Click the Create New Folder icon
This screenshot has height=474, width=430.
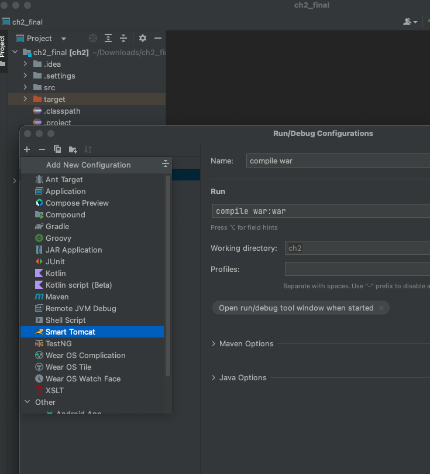(x=73, y=149)
